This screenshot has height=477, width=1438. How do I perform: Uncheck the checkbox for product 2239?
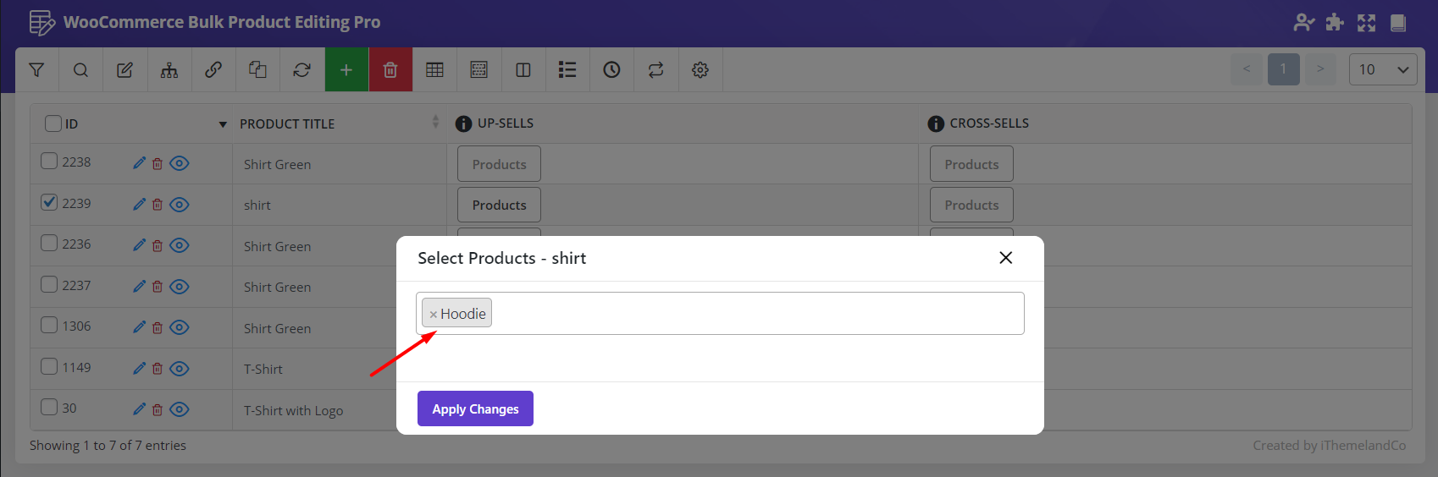pyautogui.click(x=49, y=202)
